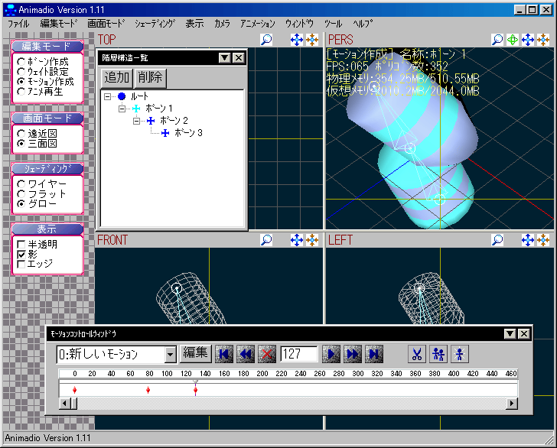Screen dimensions: 557x448
Task: Collapse the ボーン 1 tree node
Action: point(122,109)
